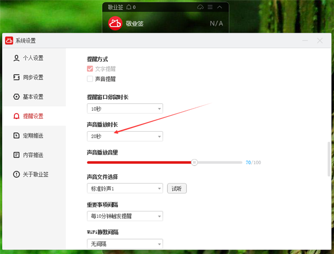Screen dimensions: 334x254
Task: Click the 系统设置 title text
Action: [x=26, y=41]
